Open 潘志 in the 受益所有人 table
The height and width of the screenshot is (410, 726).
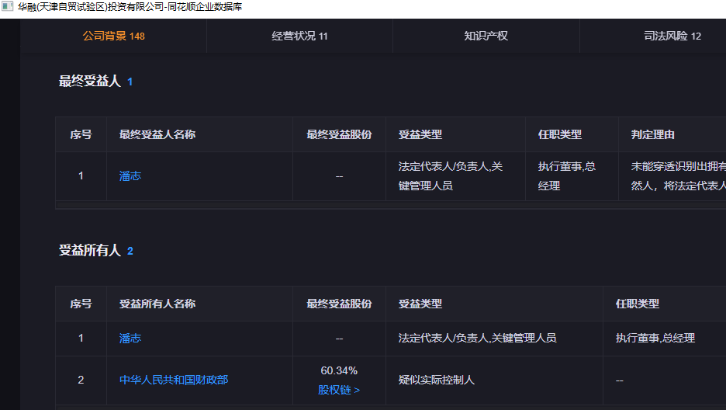coord(130,339)
